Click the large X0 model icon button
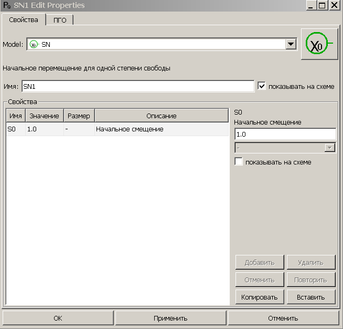The width and height of the screenshot is (343, 329). pos(319,45)
